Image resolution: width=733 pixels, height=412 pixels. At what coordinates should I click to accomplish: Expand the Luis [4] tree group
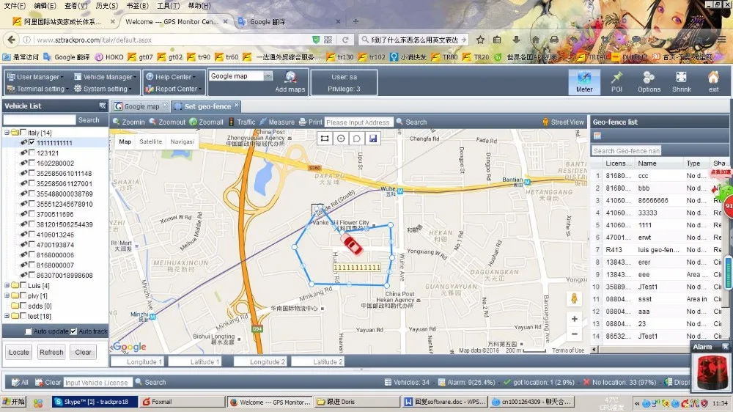[x=7, y=285]
